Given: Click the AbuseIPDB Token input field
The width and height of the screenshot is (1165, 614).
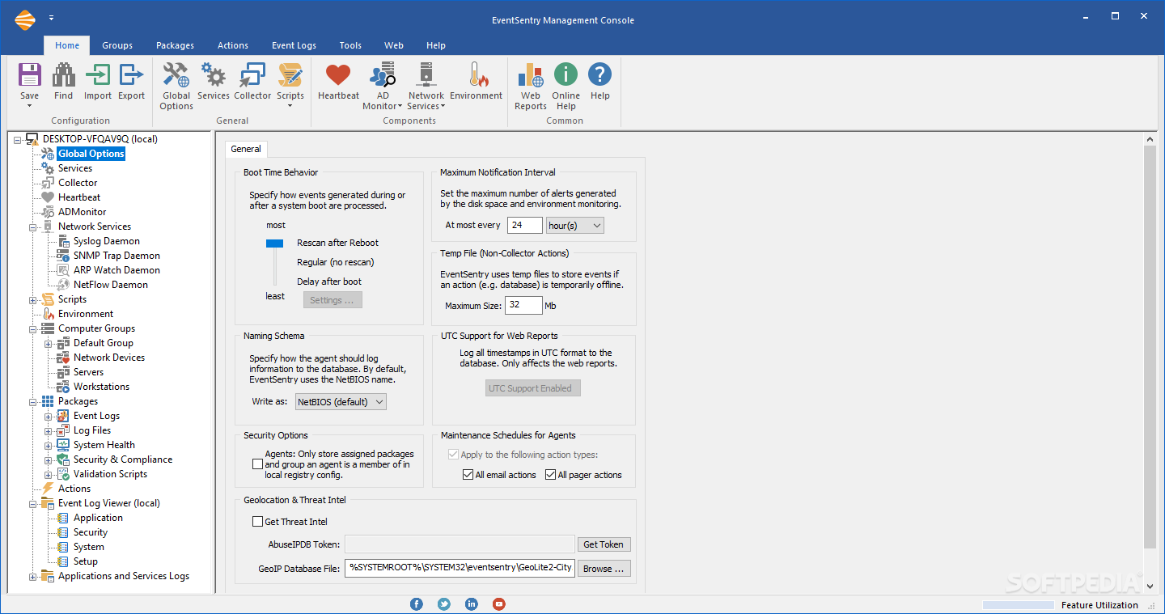Looking at the screenshot, I should point(460,544).
